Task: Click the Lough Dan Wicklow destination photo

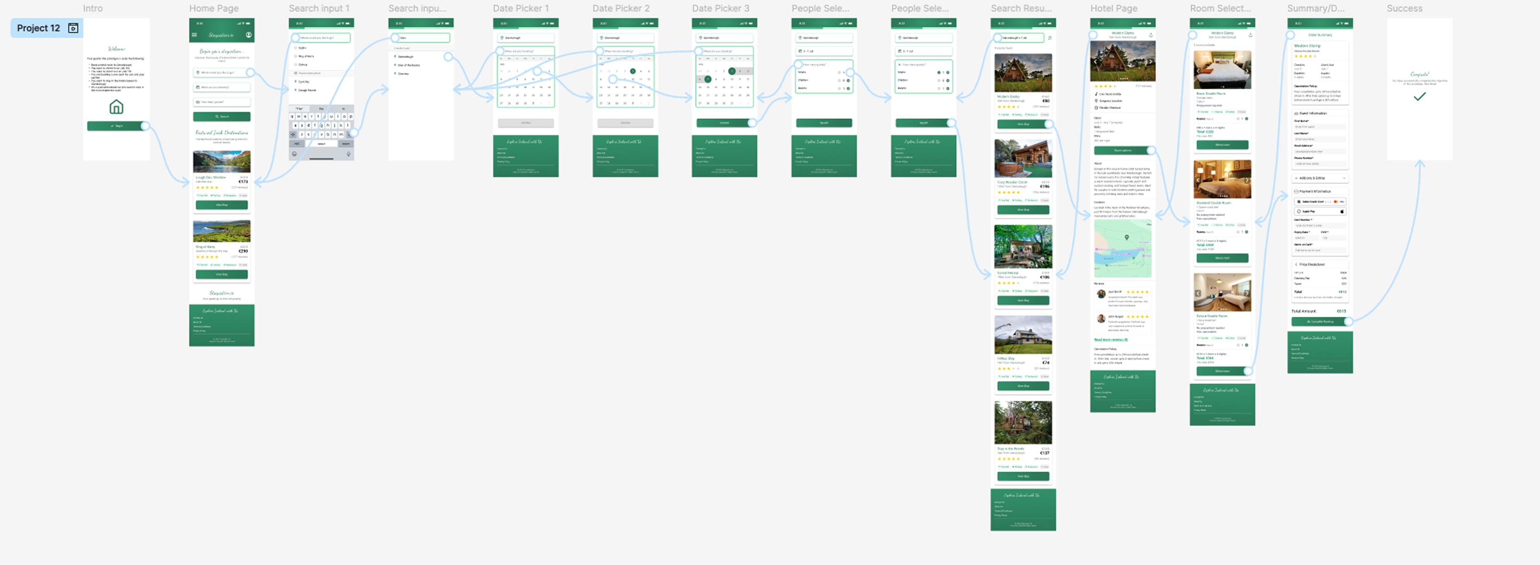Action: 221,162
